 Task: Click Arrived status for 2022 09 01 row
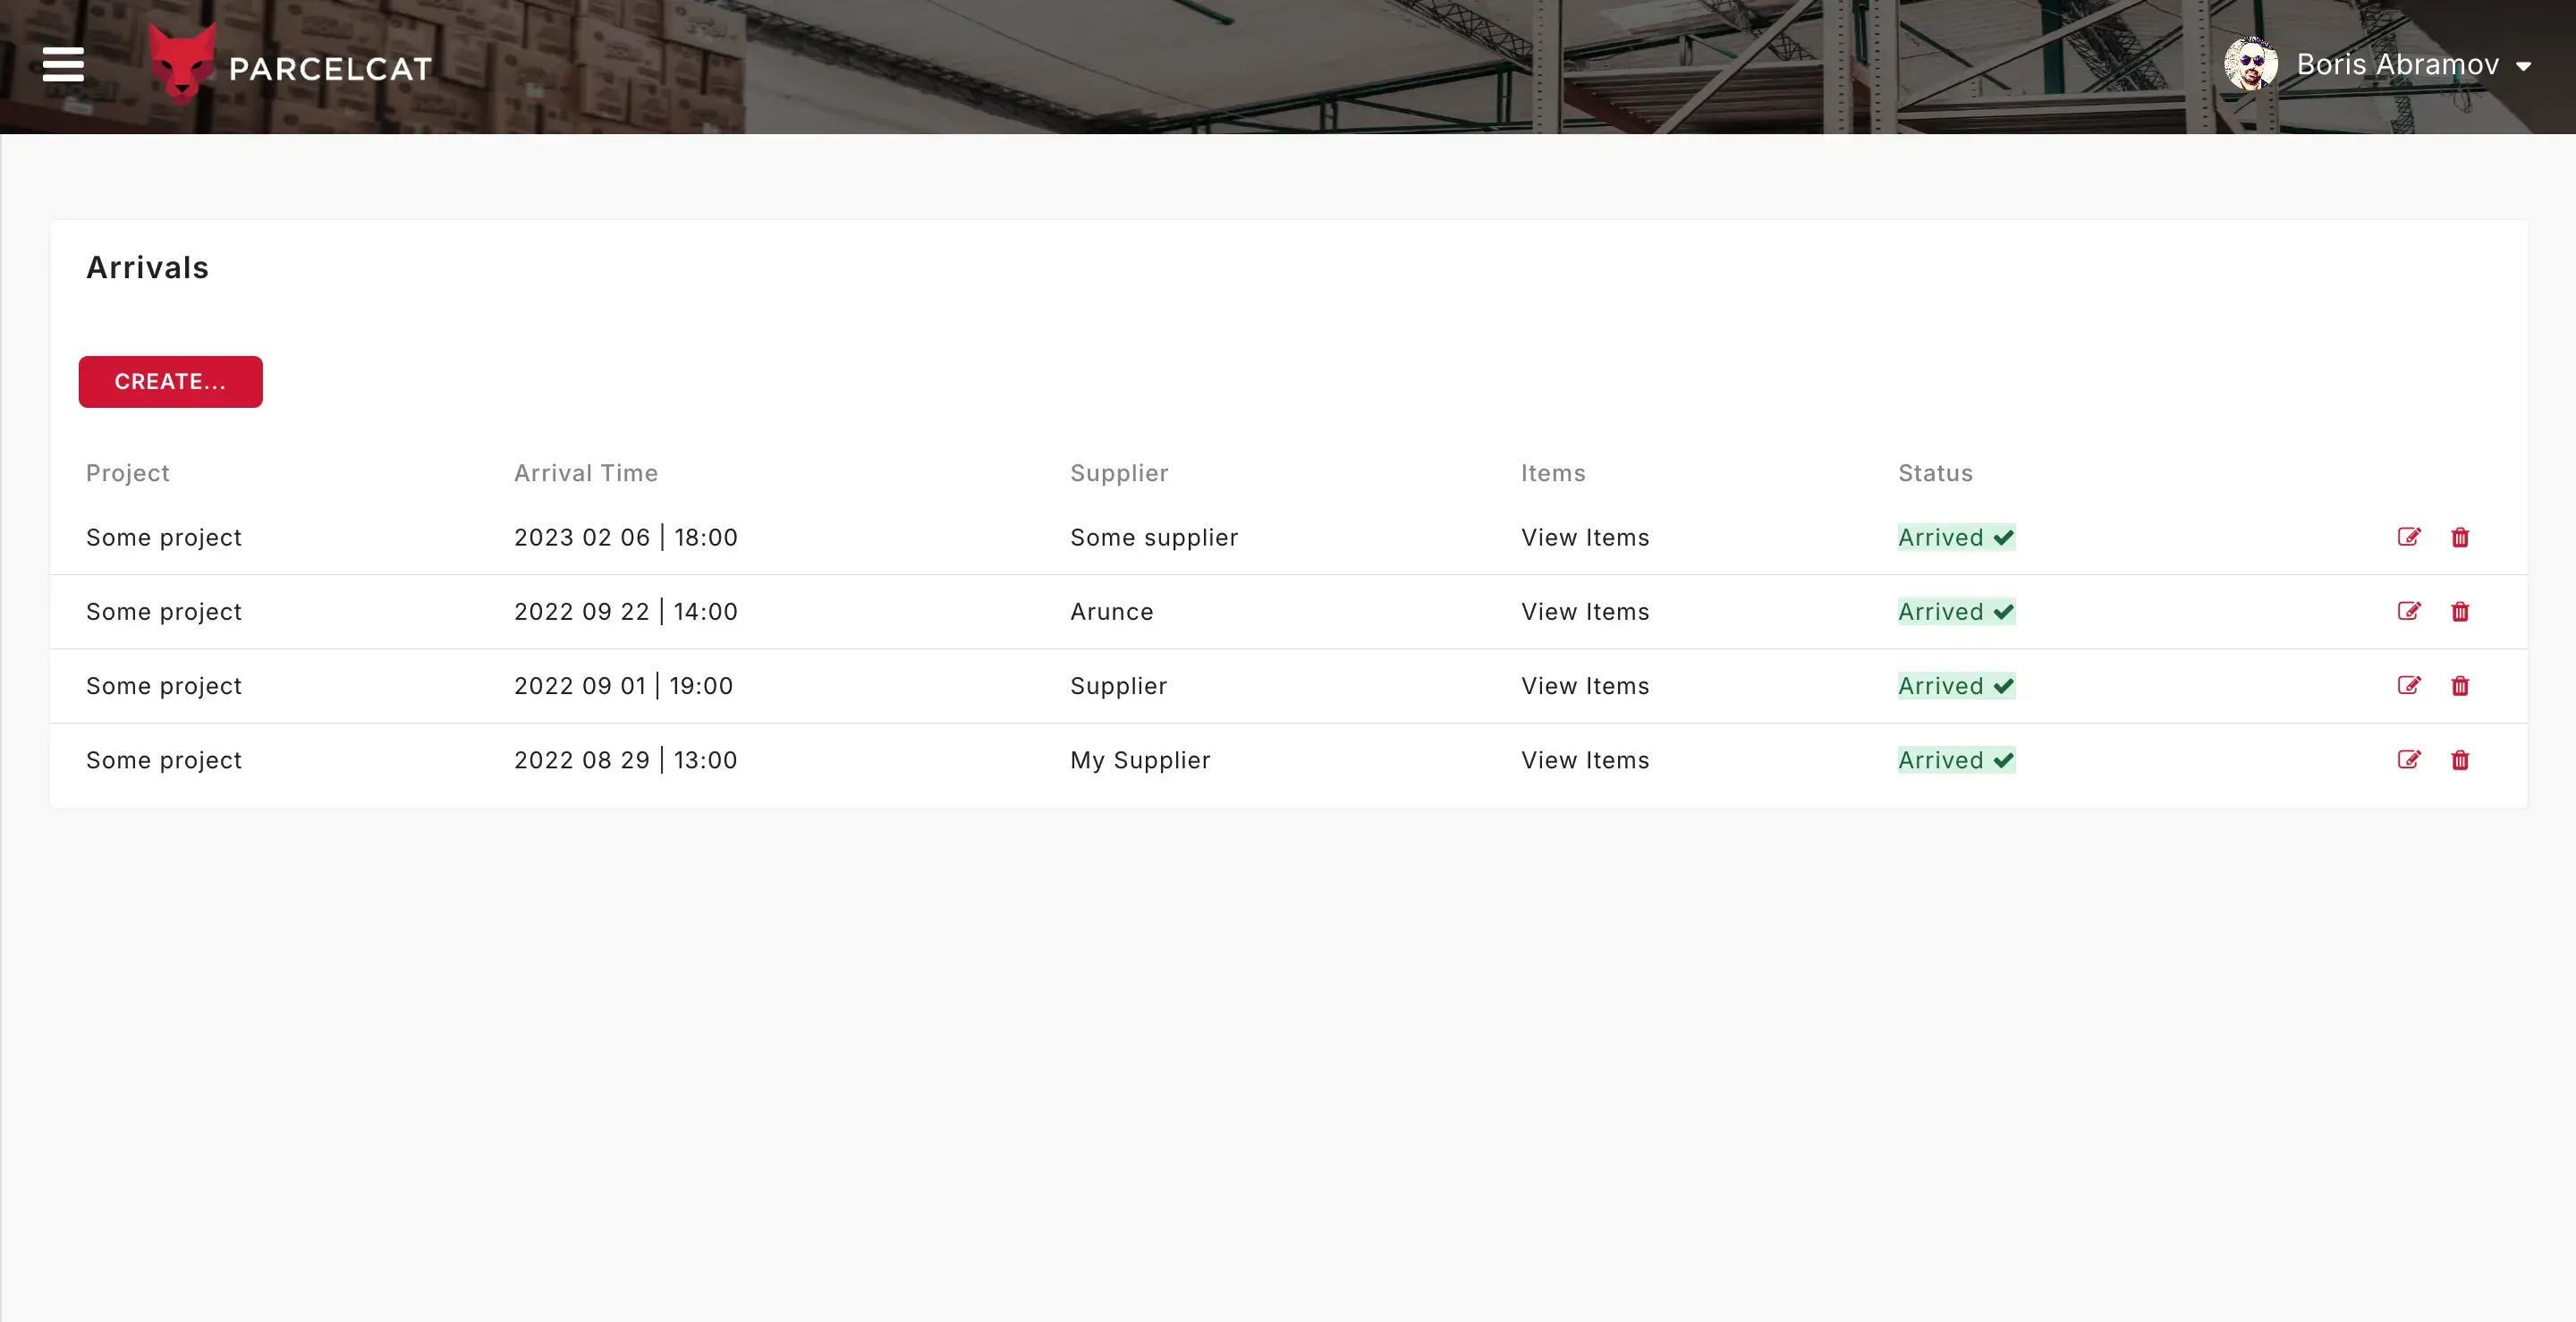click(x=1956, y=686)
